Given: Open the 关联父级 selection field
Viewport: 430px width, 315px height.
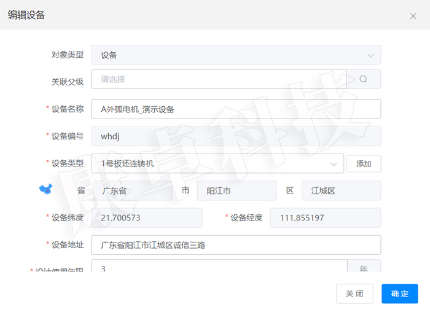Looking at the screenshot, I should tap(219, 79).
